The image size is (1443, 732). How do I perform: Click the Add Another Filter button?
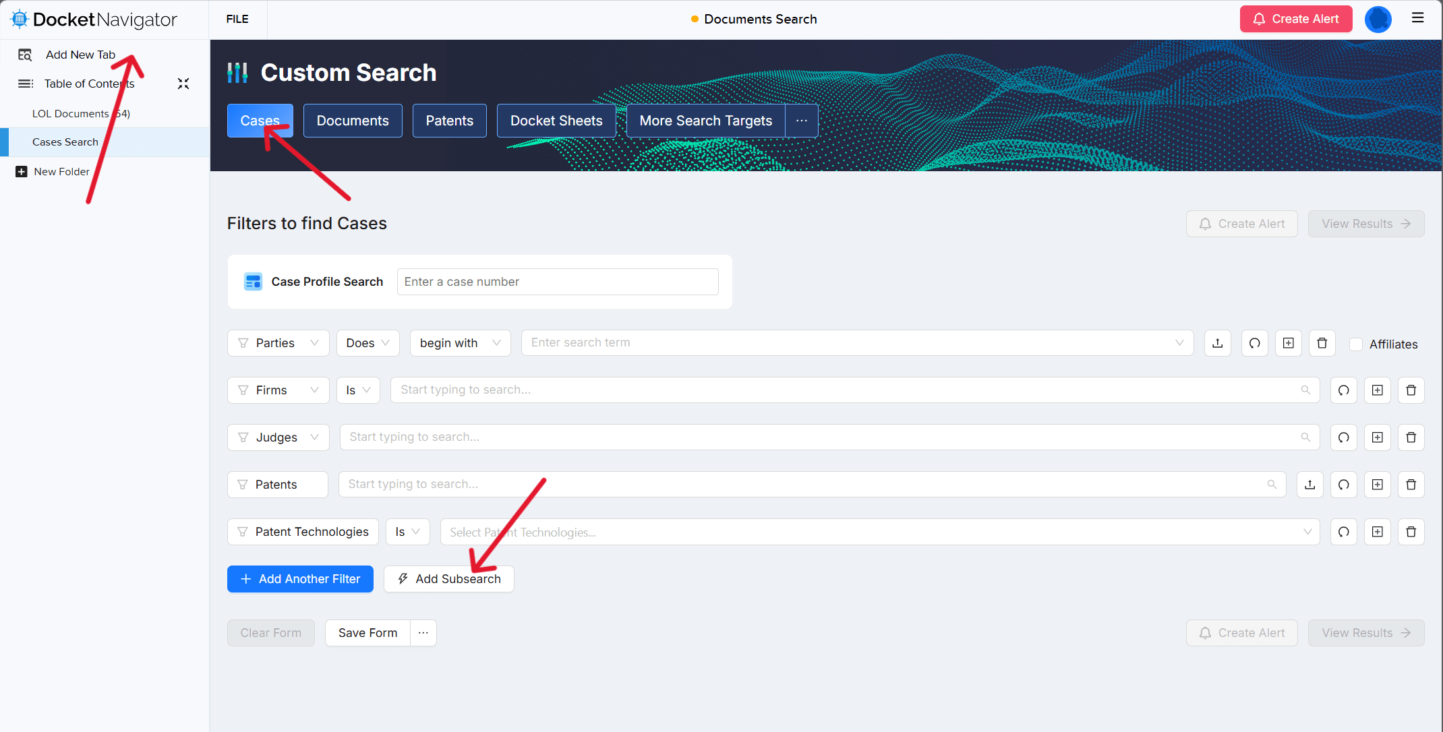pos(300,579)
